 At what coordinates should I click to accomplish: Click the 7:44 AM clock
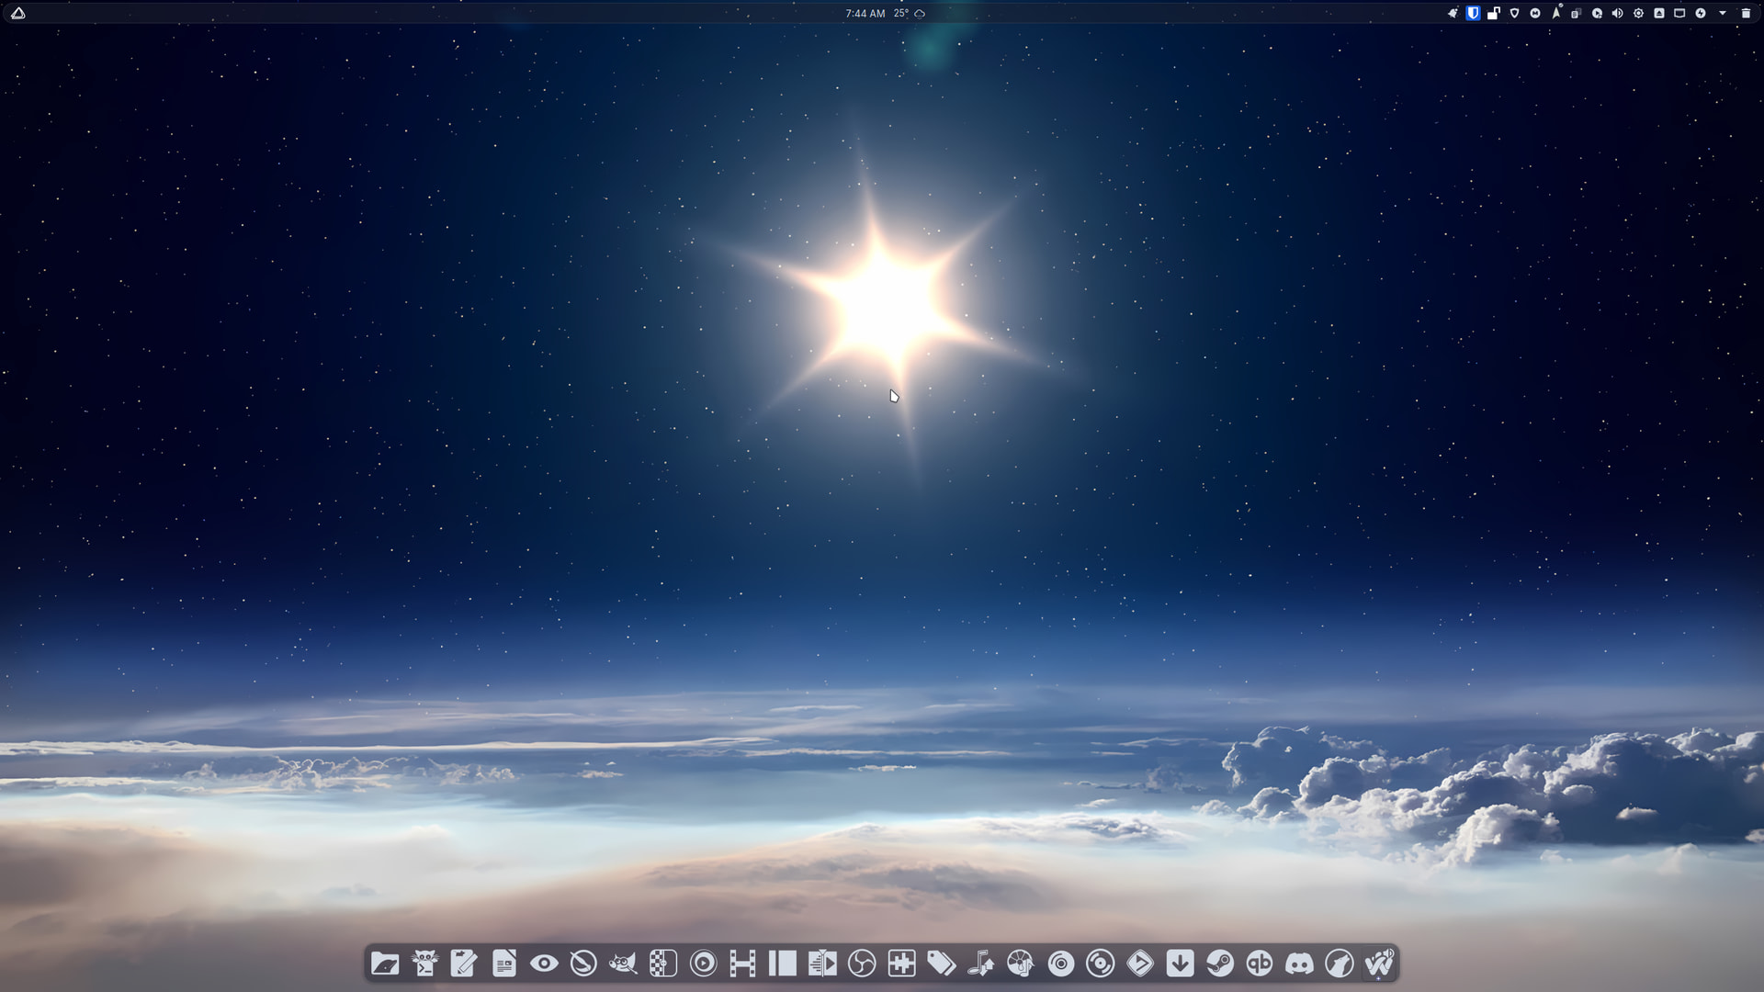click(865, 13)
